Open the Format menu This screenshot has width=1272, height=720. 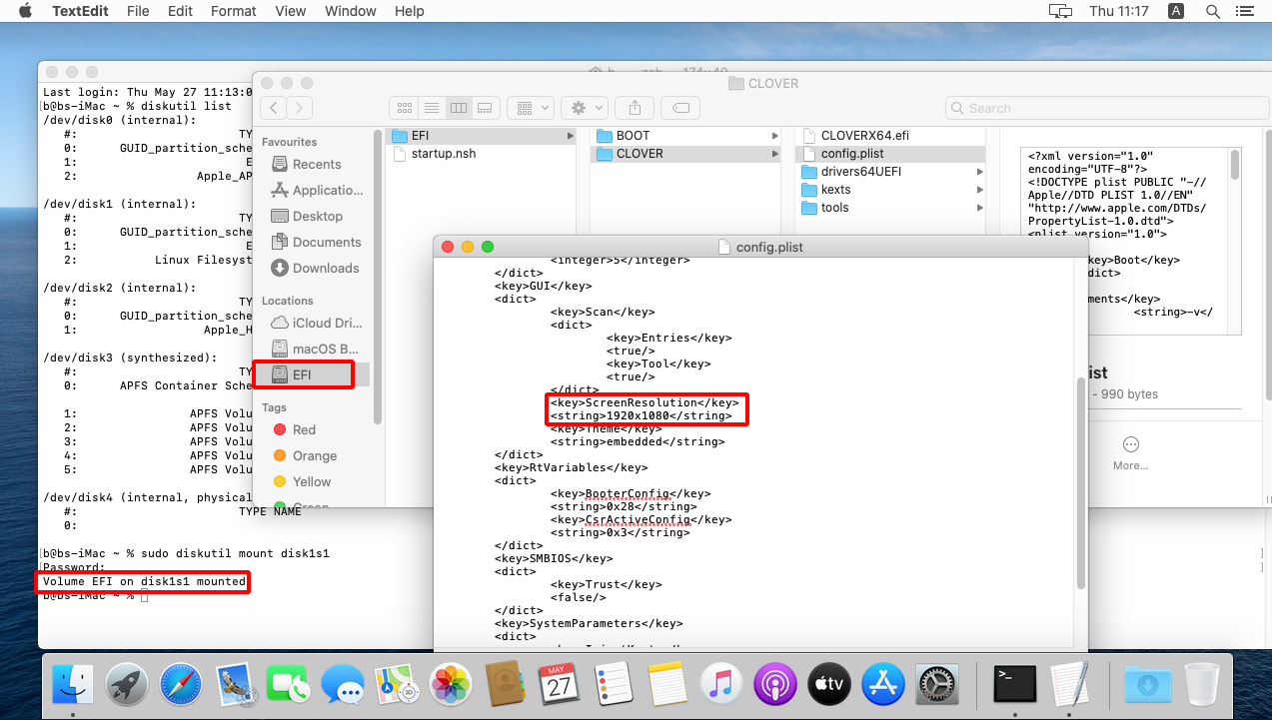point(233,11)
